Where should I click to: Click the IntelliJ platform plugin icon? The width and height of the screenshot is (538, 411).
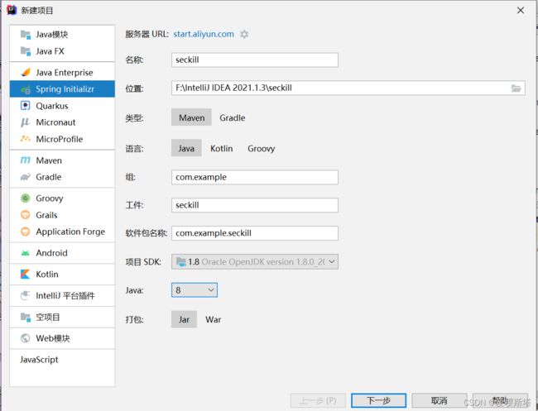[26, 295]
